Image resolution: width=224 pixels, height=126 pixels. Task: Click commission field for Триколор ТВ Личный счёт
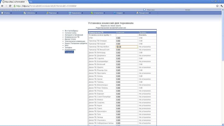coord(127,50)
